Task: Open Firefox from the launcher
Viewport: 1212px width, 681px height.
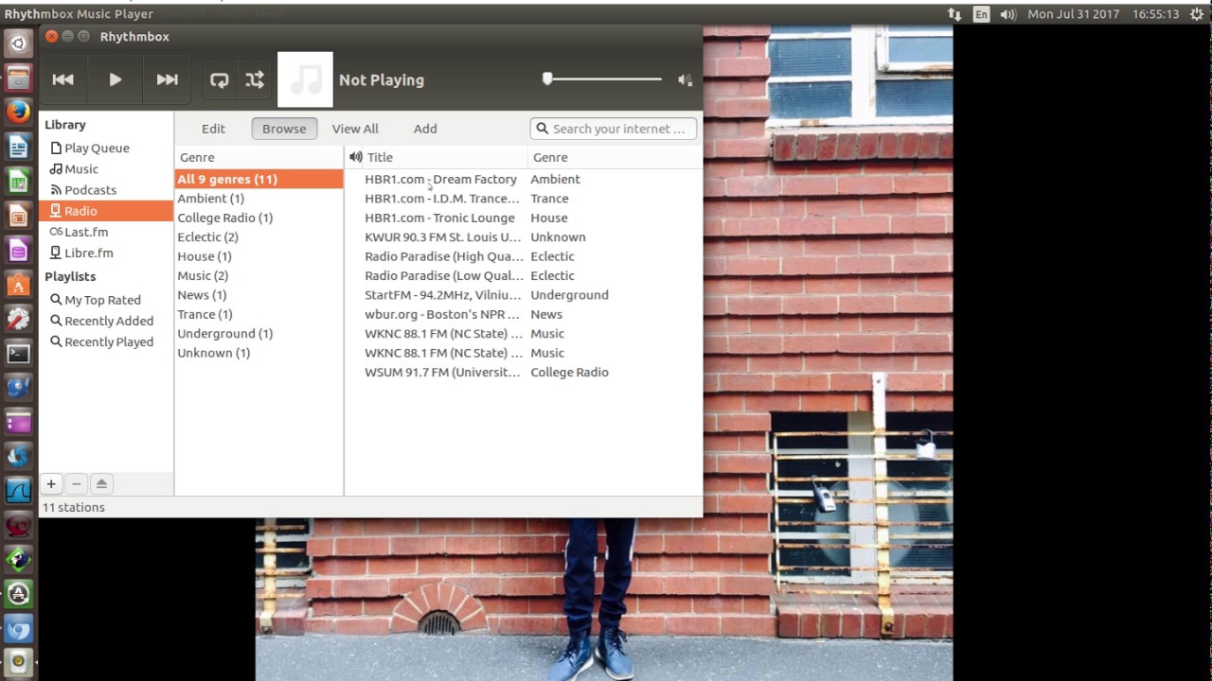Action: [x=18, y=112]
